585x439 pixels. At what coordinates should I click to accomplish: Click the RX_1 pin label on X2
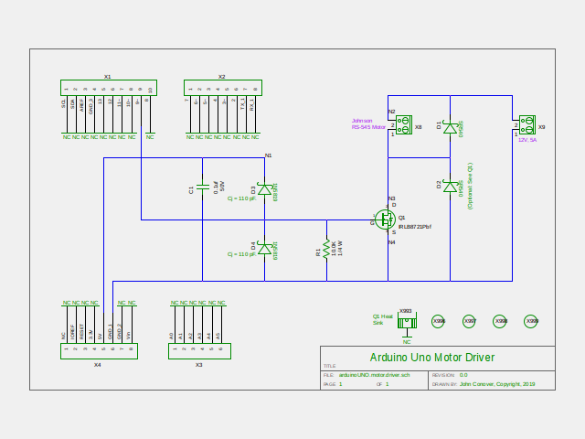(x=252, y=103)
